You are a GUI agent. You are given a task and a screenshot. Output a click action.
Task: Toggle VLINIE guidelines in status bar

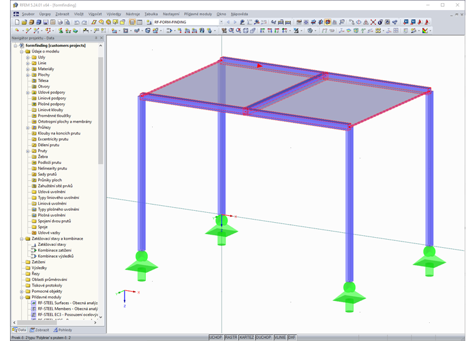click(280, 337)
